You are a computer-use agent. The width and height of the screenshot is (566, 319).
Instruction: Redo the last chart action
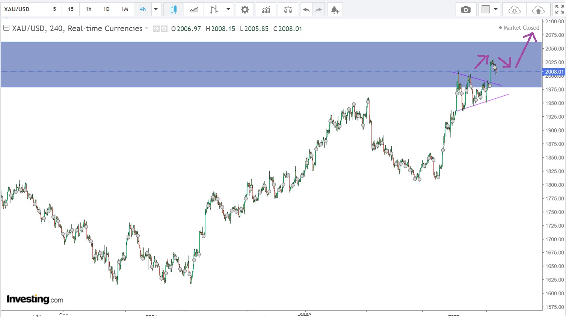[x=318, y=9]
